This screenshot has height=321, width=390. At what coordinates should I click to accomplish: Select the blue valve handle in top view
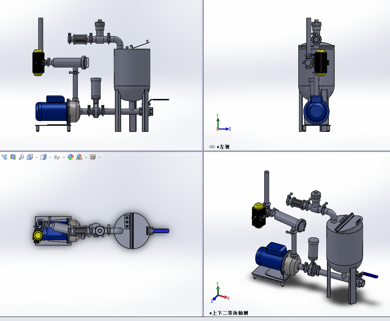coord(161,231)
